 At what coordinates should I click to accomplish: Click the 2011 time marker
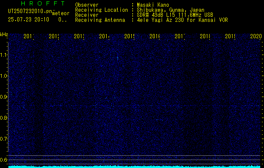click(29, 36)
